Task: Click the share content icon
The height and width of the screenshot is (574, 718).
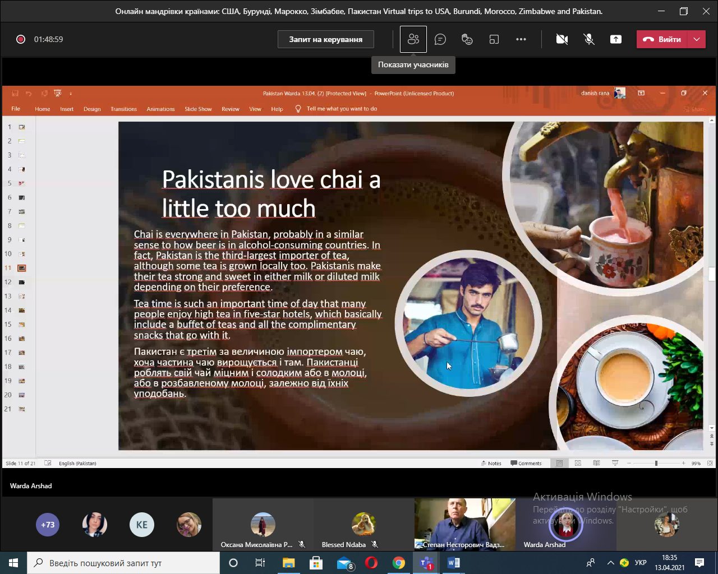Action: (x=616, y=39)
